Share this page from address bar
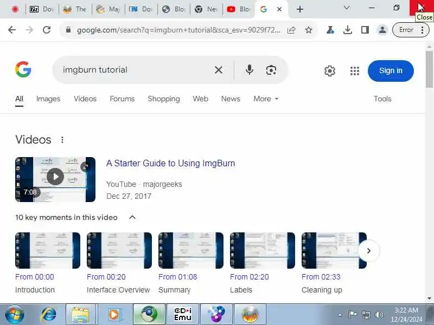 point(291,30)
